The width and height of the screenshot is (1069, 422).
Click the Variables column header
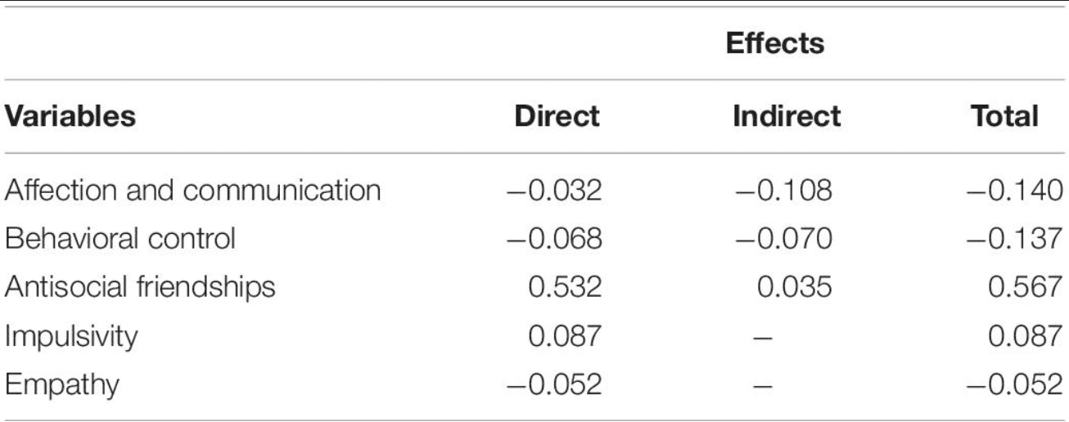point(70,116)
